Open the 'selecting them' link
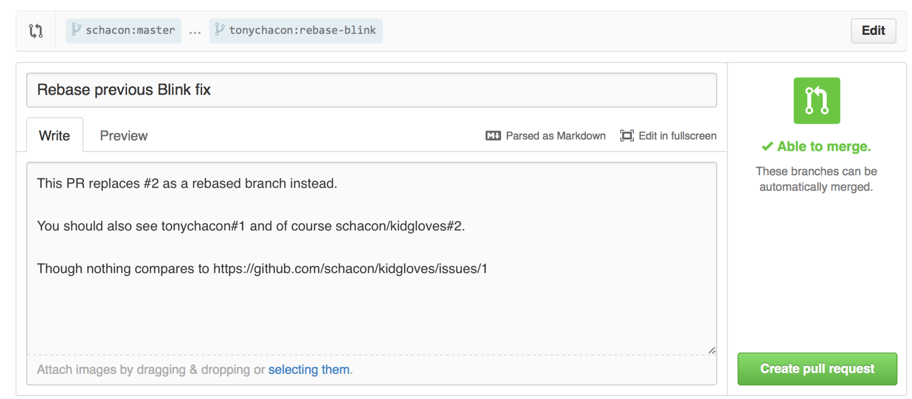This screenshot has height=399, width=912. coord(309,370)
